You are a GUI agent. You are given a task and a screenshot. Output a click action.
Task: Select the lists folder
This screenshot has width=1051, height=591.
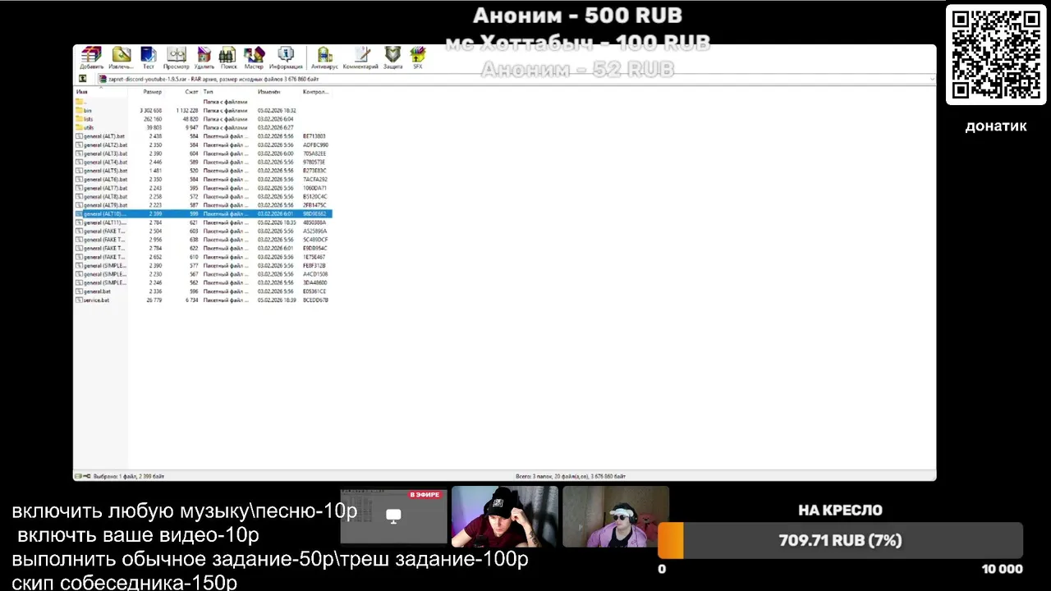[x=202, y=119]
